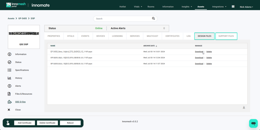Click the Specifications list icon
This screenshot has height=130, width=260.
click(9, 70)
